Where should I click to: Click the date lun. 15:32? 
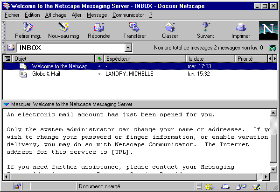point(199,74)
